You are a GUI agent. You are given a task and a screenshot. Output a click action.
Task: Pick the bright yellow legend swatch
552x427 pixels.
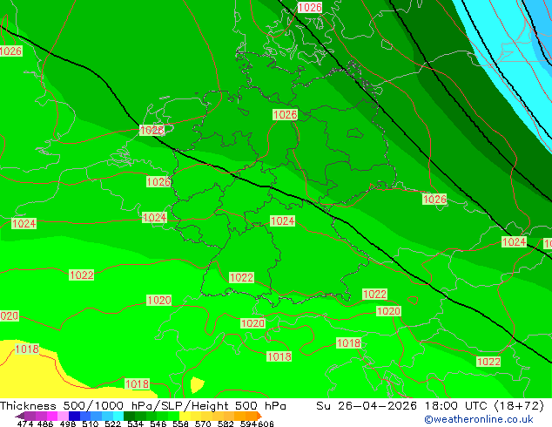pyautogui.click(x=185, y=416)
